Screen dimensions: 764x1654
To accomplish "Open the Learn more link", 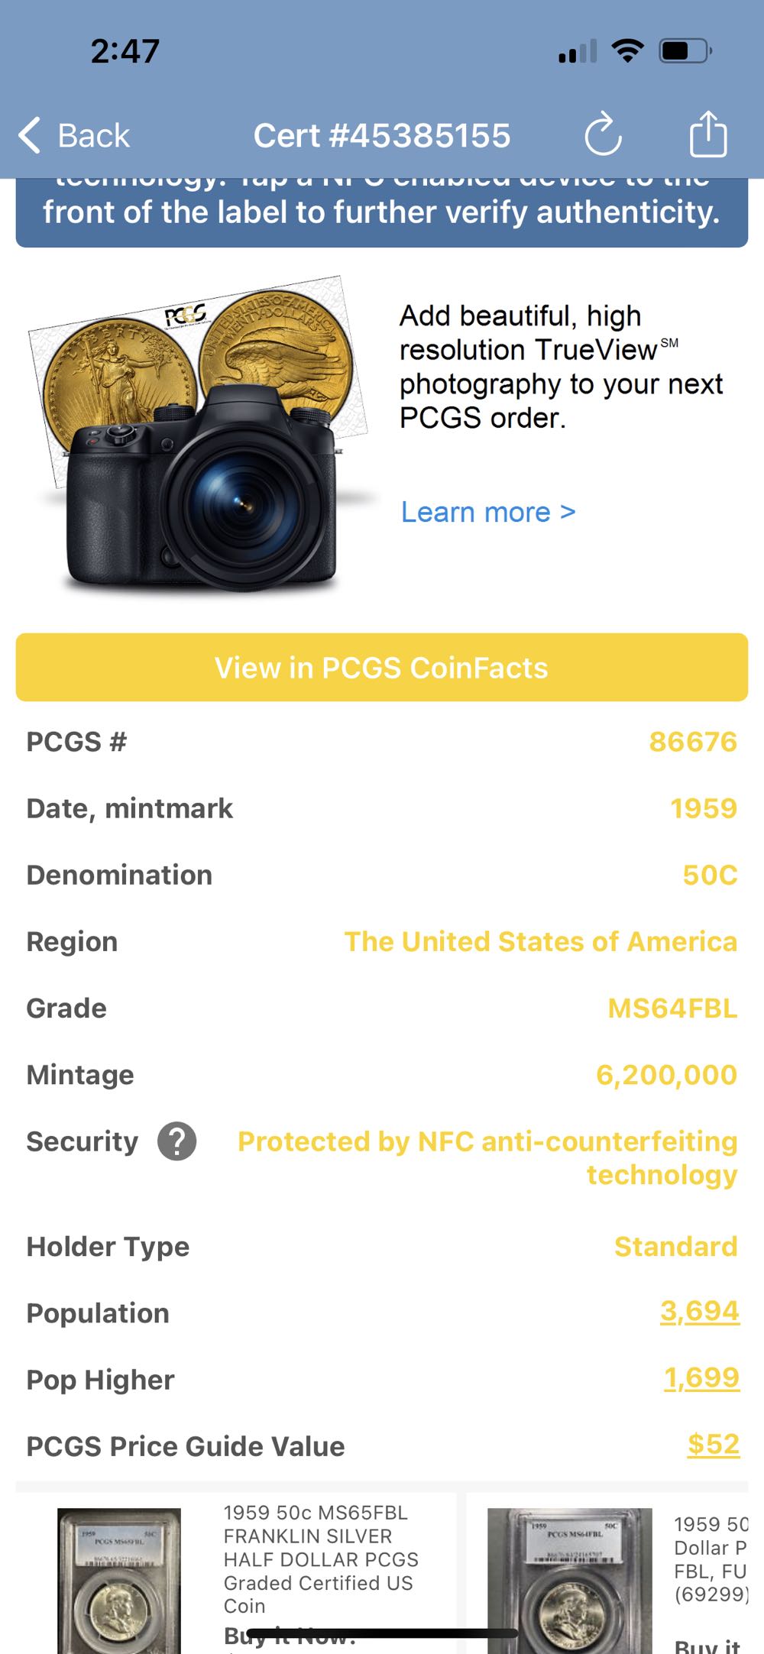I will coord(487,512).
